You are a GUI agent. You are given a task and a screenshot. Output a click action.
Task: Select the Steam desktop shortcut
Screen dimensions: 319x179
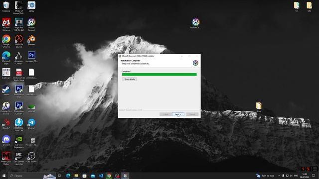pyautogui.click(x=6, y=90)
